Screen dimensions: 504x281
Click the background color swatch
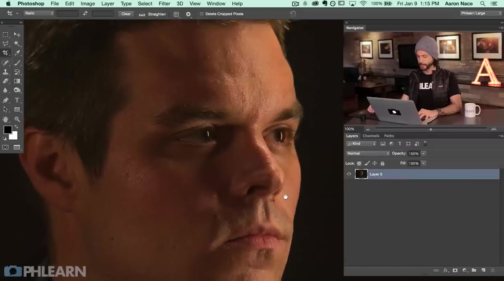tap(14, 136)
